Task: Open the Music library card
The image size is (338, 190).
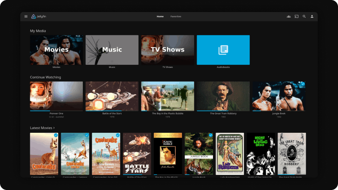Action: point(112,50)
